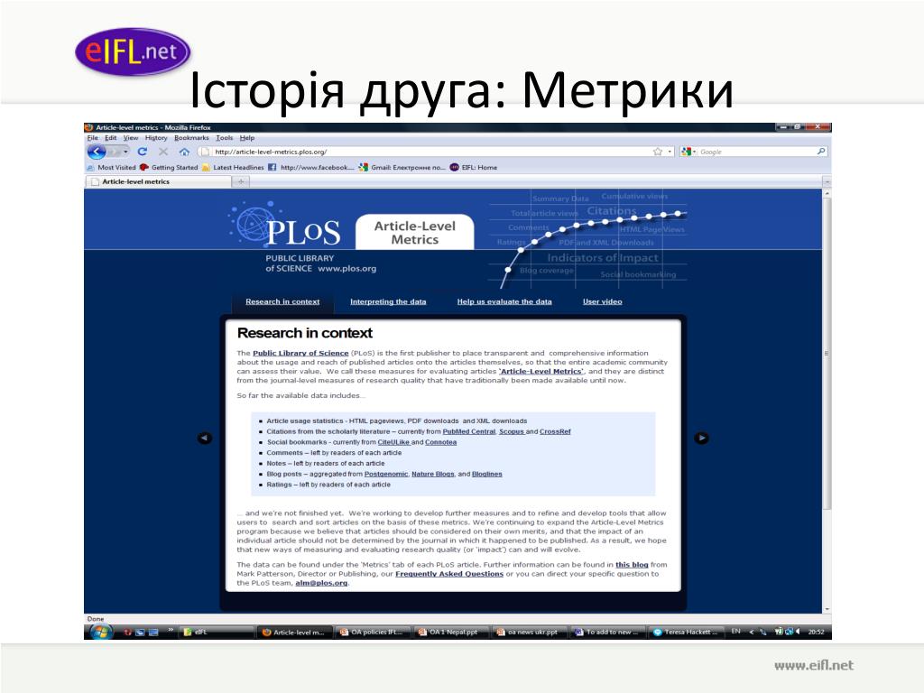Open the address bar history dropdown arrow
Image resolution: width=924 pixels, height=693 pixels.
670,152
